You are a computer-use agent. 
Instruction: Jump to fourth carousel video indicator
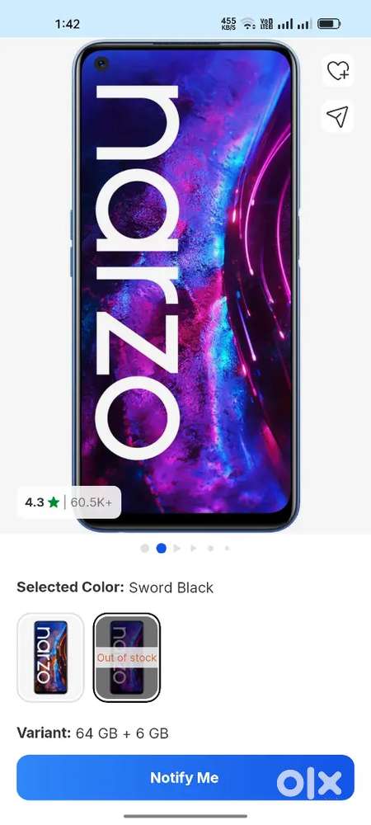click(x=194, y=549)
